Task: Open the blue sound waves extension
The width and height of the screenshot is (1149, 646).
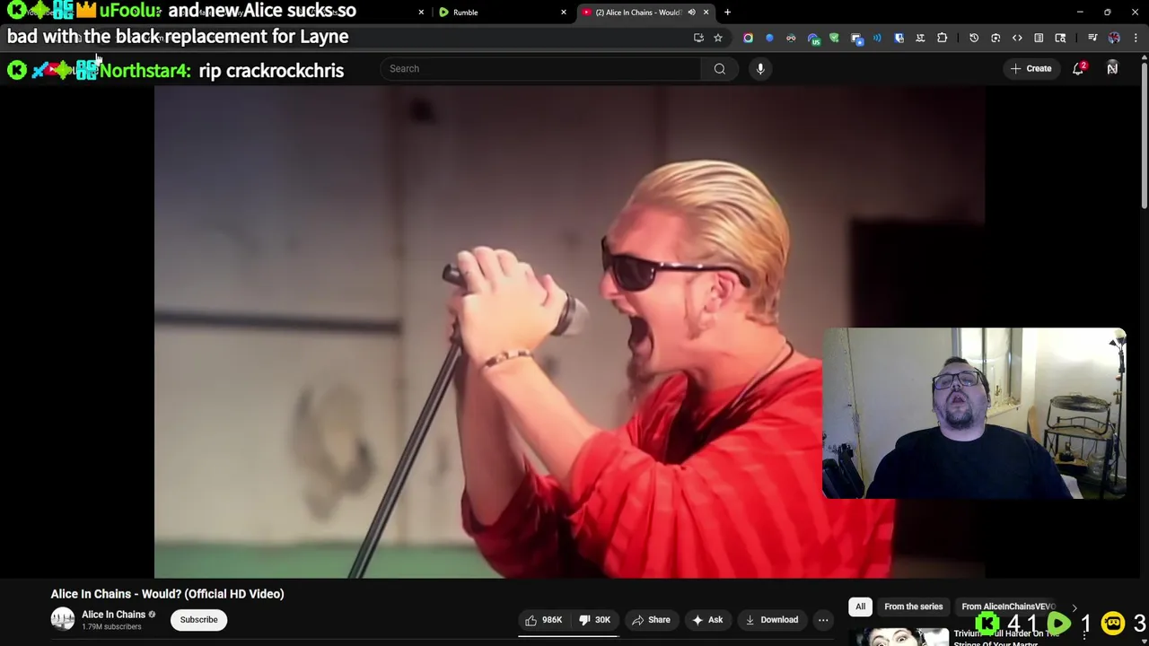Action: tap(877, 38)
